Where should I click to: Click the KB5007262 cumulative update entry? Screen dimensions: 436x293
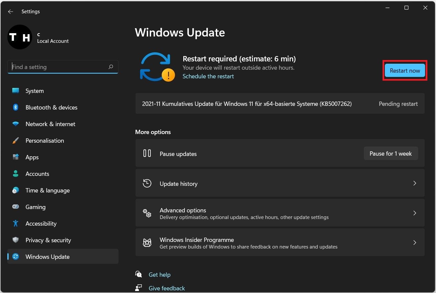[280, 104]
